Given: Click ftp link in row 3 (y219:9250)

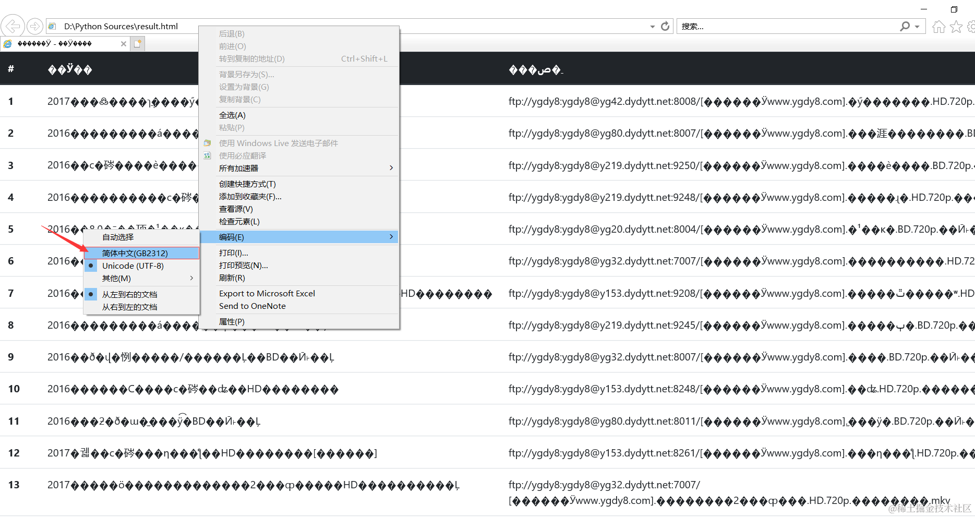Looking at the screenshot, I should click(x=741, y=165).
